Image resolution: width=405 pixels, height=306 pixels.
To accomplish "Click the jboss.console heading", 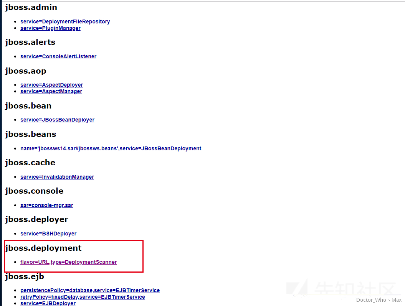I will 34,191.
